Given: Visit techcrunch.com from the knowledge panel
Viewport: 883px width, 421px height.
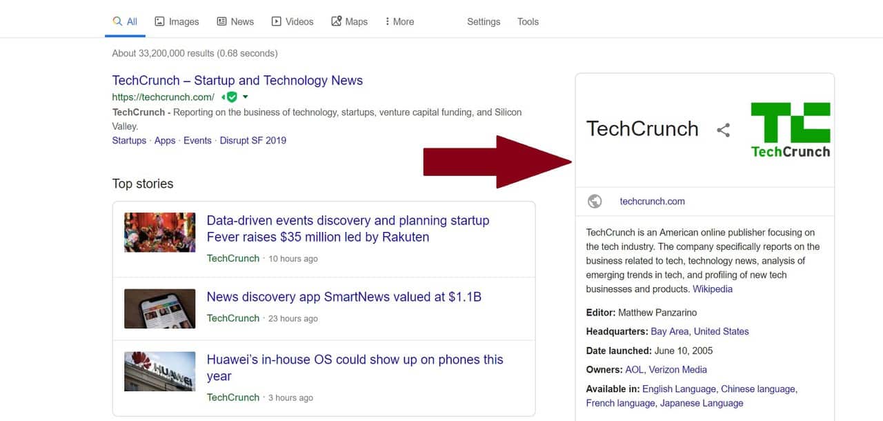Looking at the screenshot, I should [653, 202].
